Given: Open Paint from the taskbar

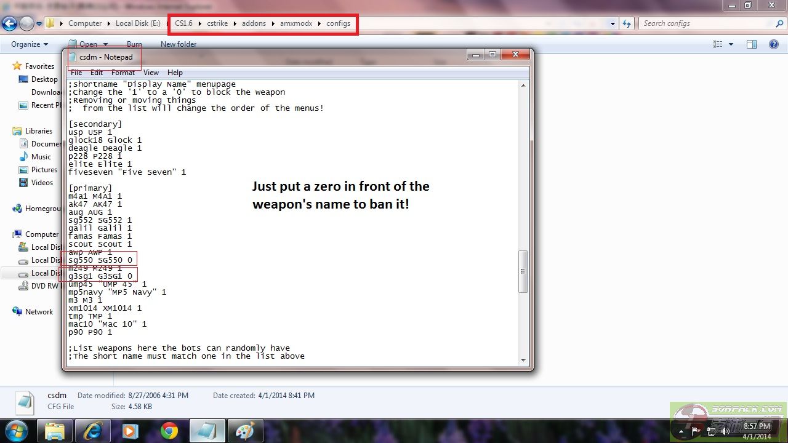Looking at the screenshot, I should click(x=245, y=430).
